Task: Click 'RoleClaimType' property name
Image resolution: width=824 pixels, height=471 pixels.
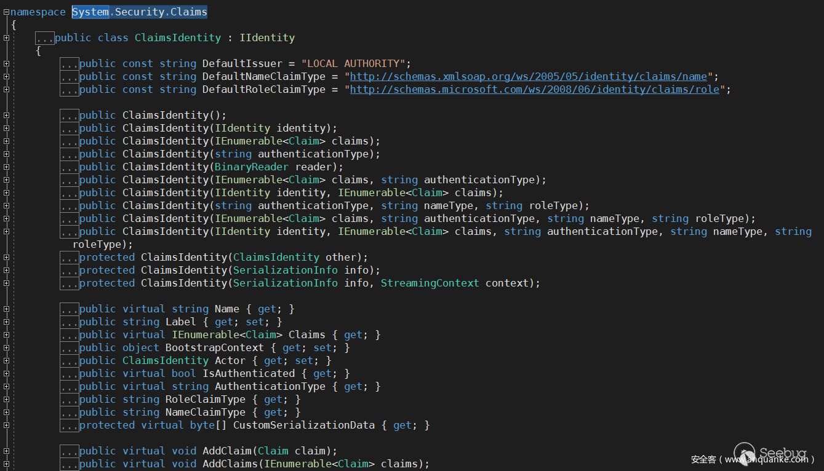Action: coord(206,399)
